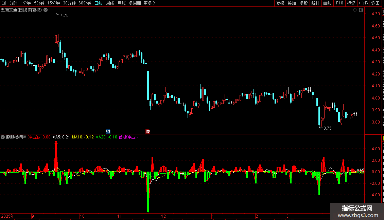Click the MA20: -0.18 value label
The image size is (384, 220).
click(106, 137)
